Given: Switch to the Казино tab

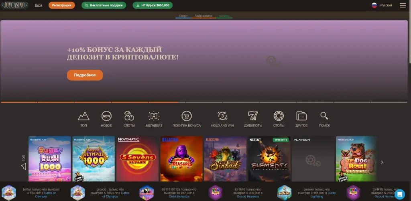Looking at the screenshot, I should pyautogui.click(x=224, y=16).
